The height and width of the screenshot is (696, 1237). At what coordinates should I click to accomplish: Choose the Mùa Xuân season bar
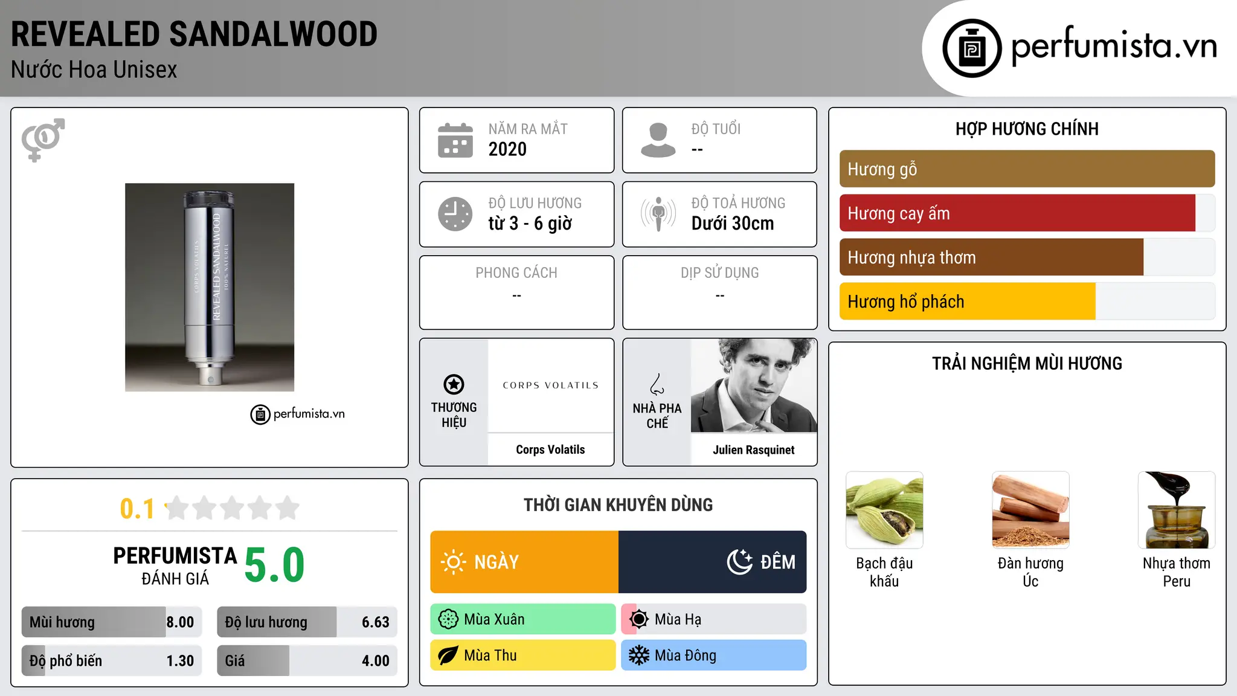tap(523, 619)
